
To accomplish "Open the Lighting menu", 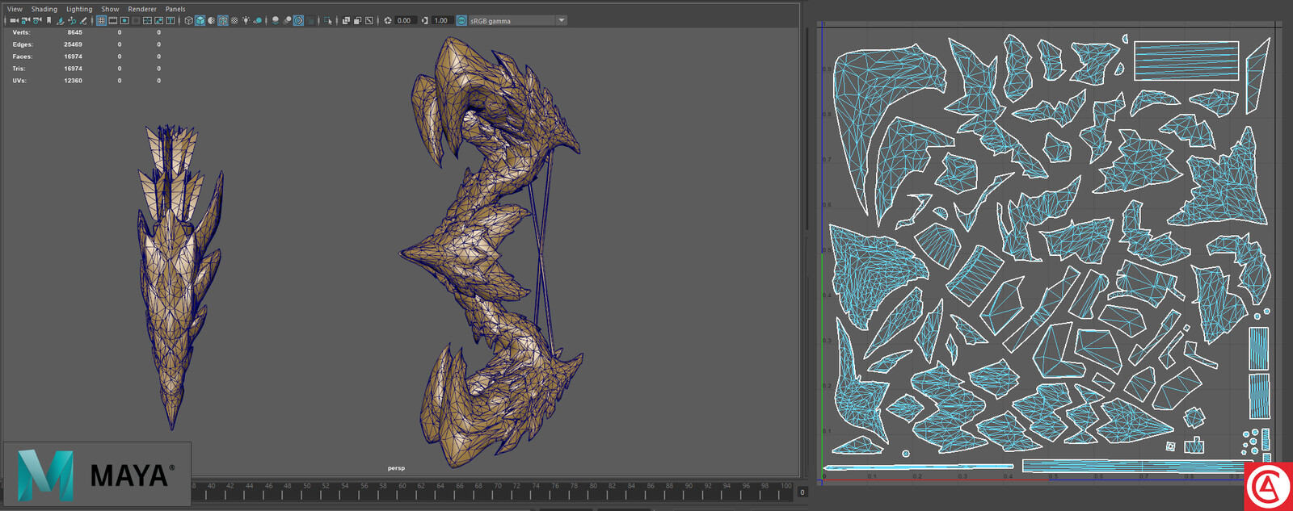I will (79, 9).
